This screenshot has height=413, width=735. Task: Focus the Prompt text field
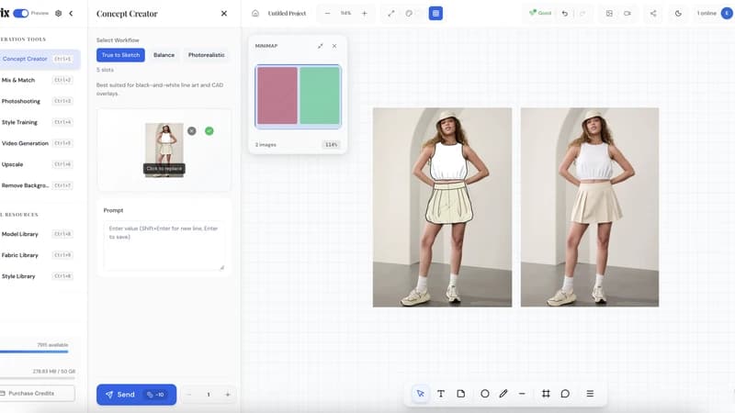tap(164, 246)
